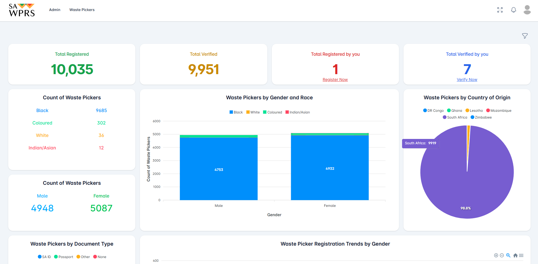Open the Admin menu
Viewport: 538px width, 264px height.
[x=55, y=10]
